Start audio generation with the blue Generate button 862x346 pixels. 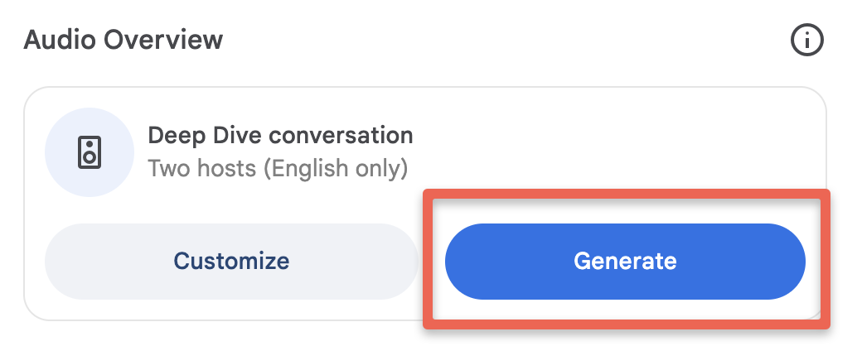point(625,262)
